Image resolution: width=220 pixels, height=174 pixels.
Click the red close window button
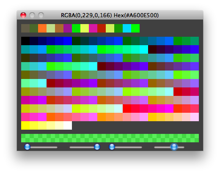tap(23, 15)
